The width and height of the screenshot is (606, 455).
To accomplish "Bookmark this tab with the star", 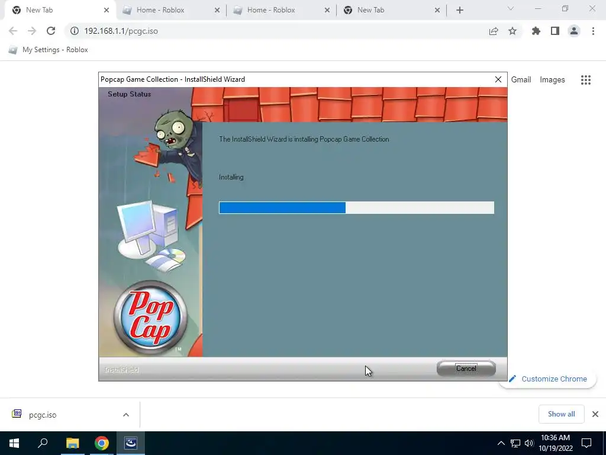I will 512,31.
